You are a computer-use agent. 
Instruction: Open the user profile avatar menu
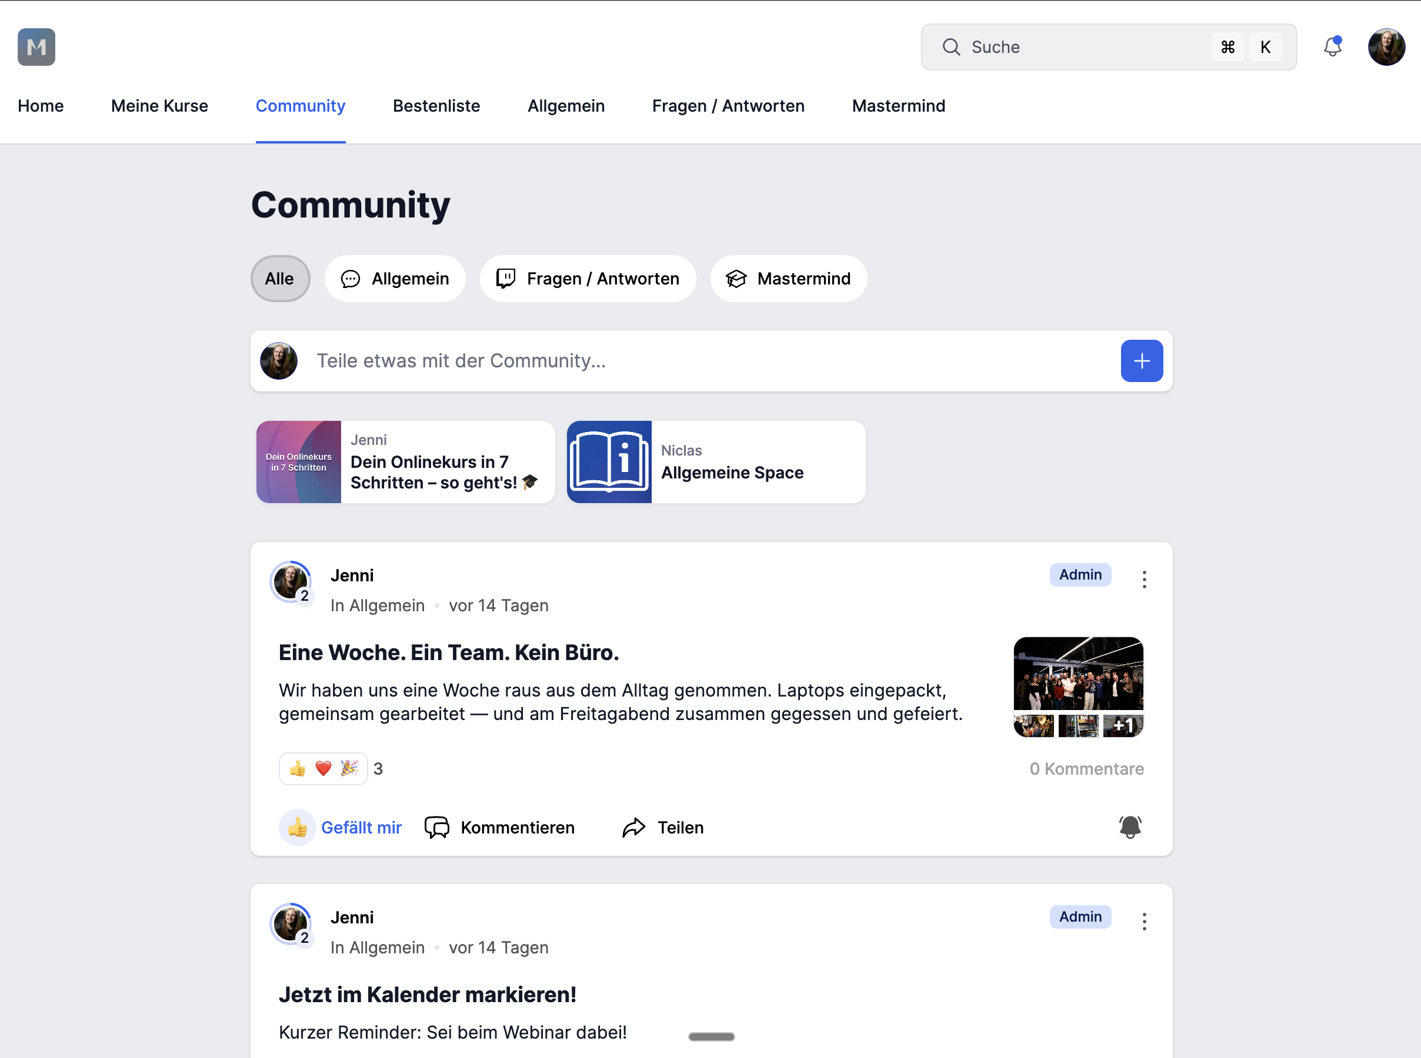click(x=1386, y=47)
